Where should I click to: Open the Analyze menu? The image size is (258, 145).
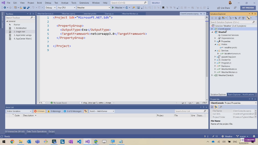(x=65, y=3)
